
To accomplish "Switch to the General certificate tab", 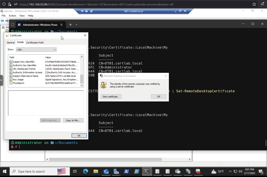I will point(10,42).
